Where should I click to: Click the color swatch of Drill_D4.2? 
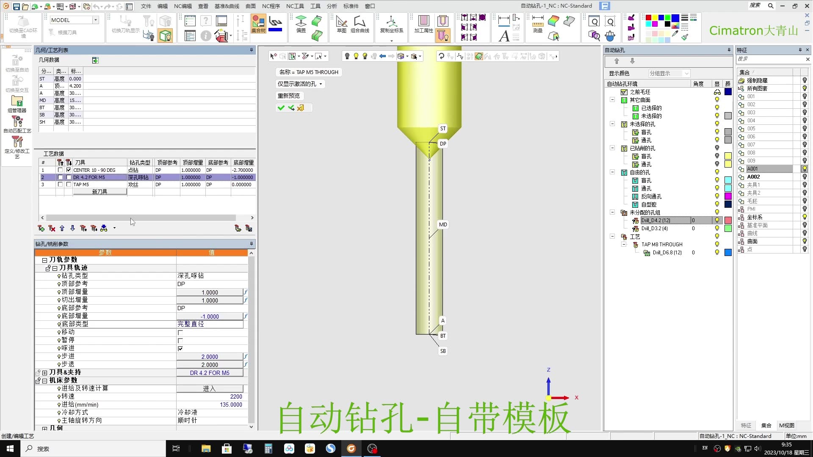(x=727, y=220)
